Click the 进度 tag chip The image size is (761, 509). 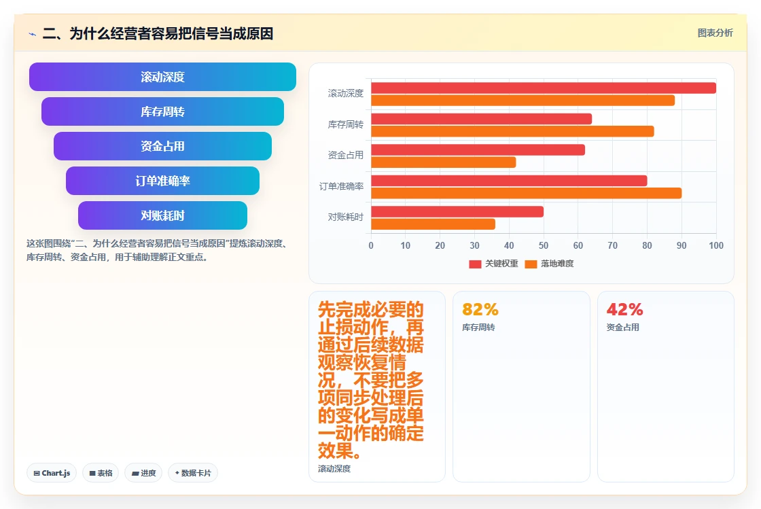click(143, 473)
